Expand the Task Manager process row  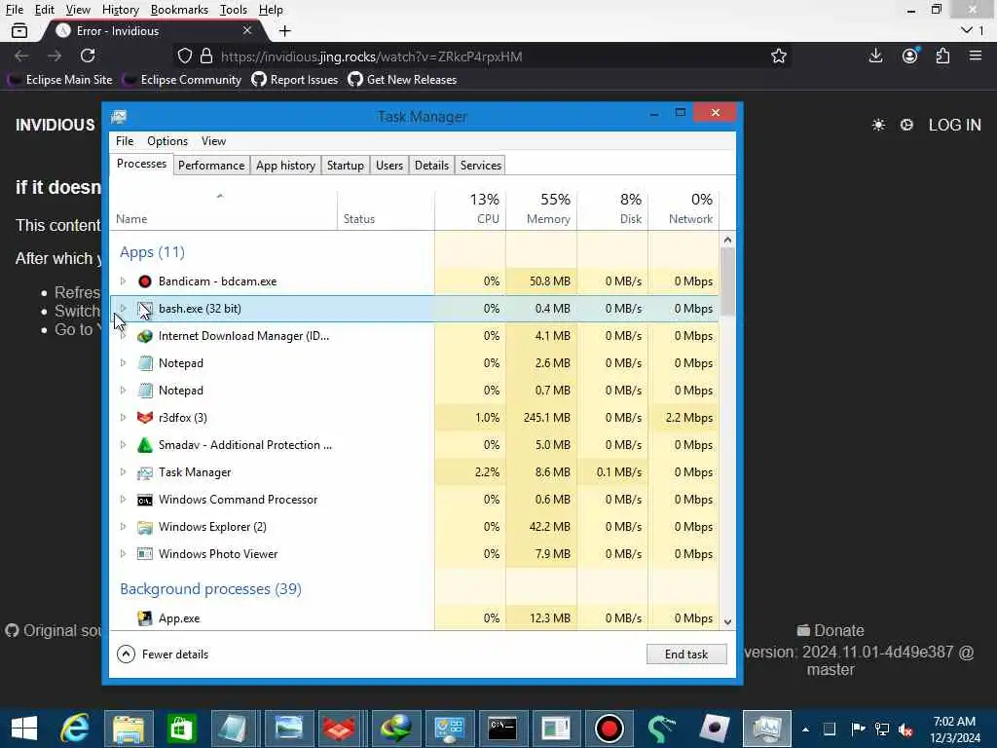123,472
